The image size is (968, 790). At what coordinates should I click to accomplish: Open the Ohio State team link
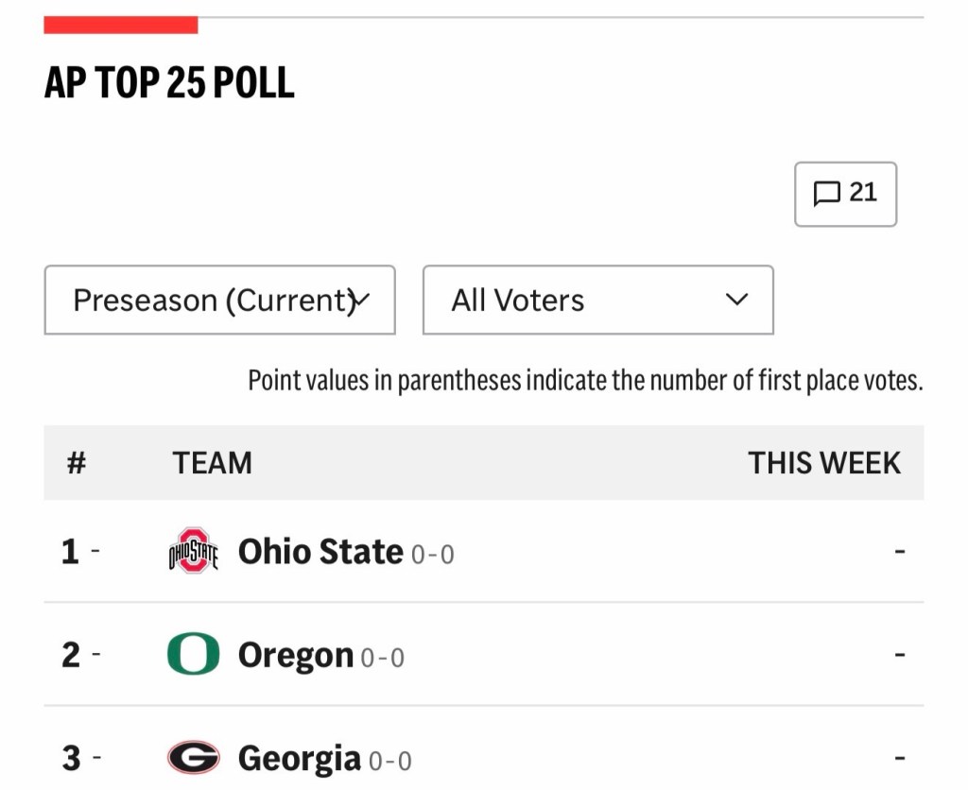(x=320, y=551)
